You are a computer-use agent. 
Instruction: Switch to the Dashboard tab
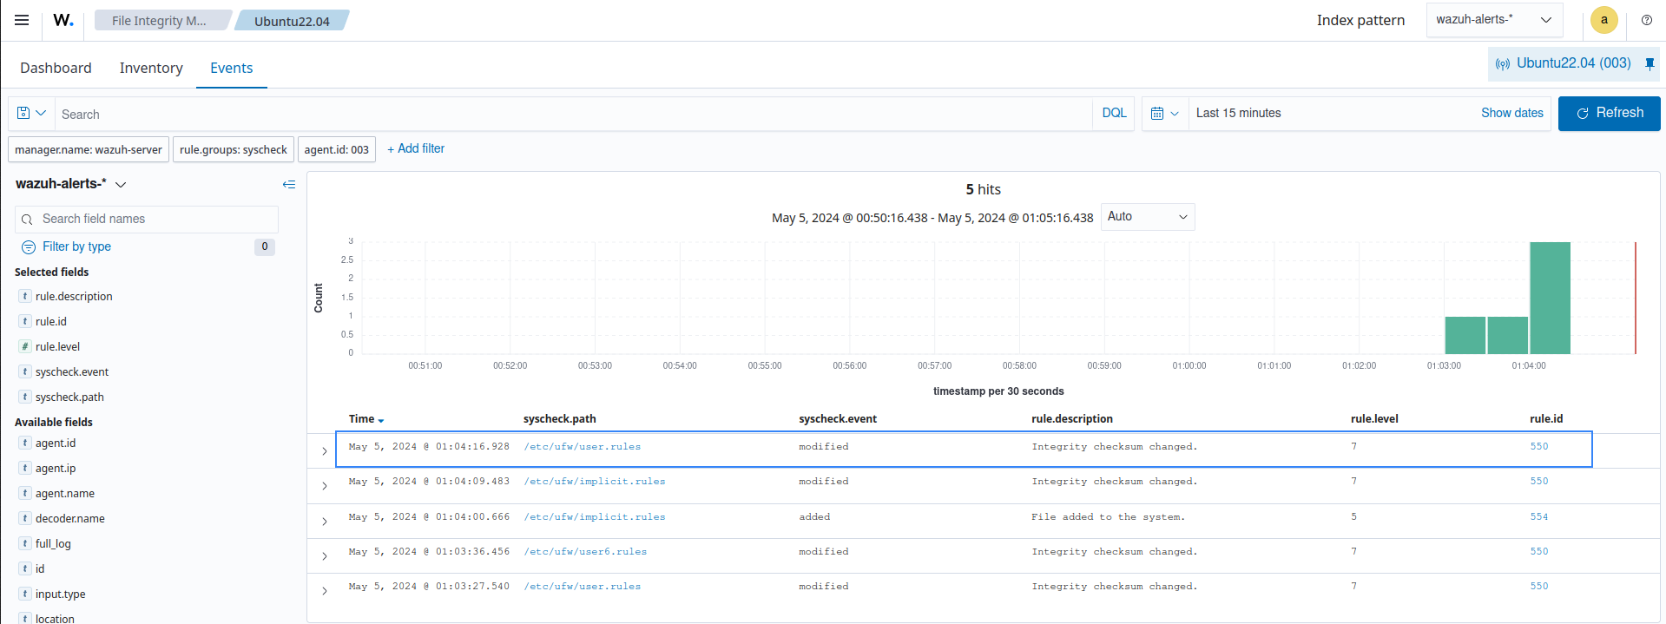click(x=56, y=68)
